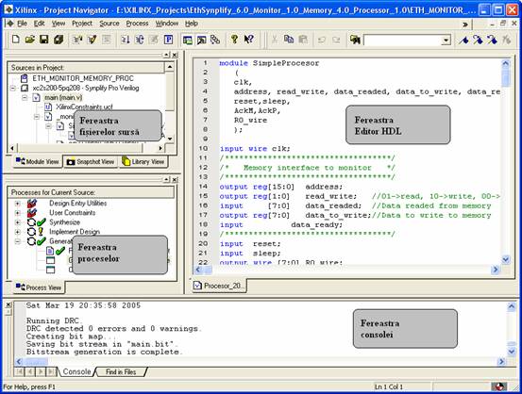Click the Find in Files binoculars icon

click(355, 40)
